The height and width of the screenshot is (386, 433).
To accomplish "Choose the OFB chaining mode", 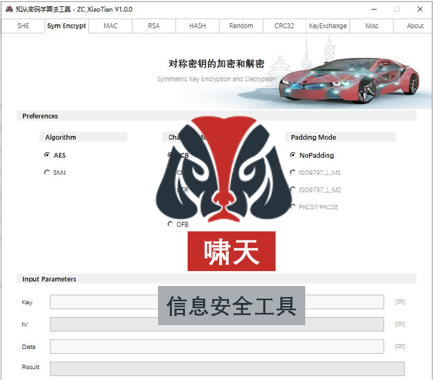I will (x=171, y=224).
